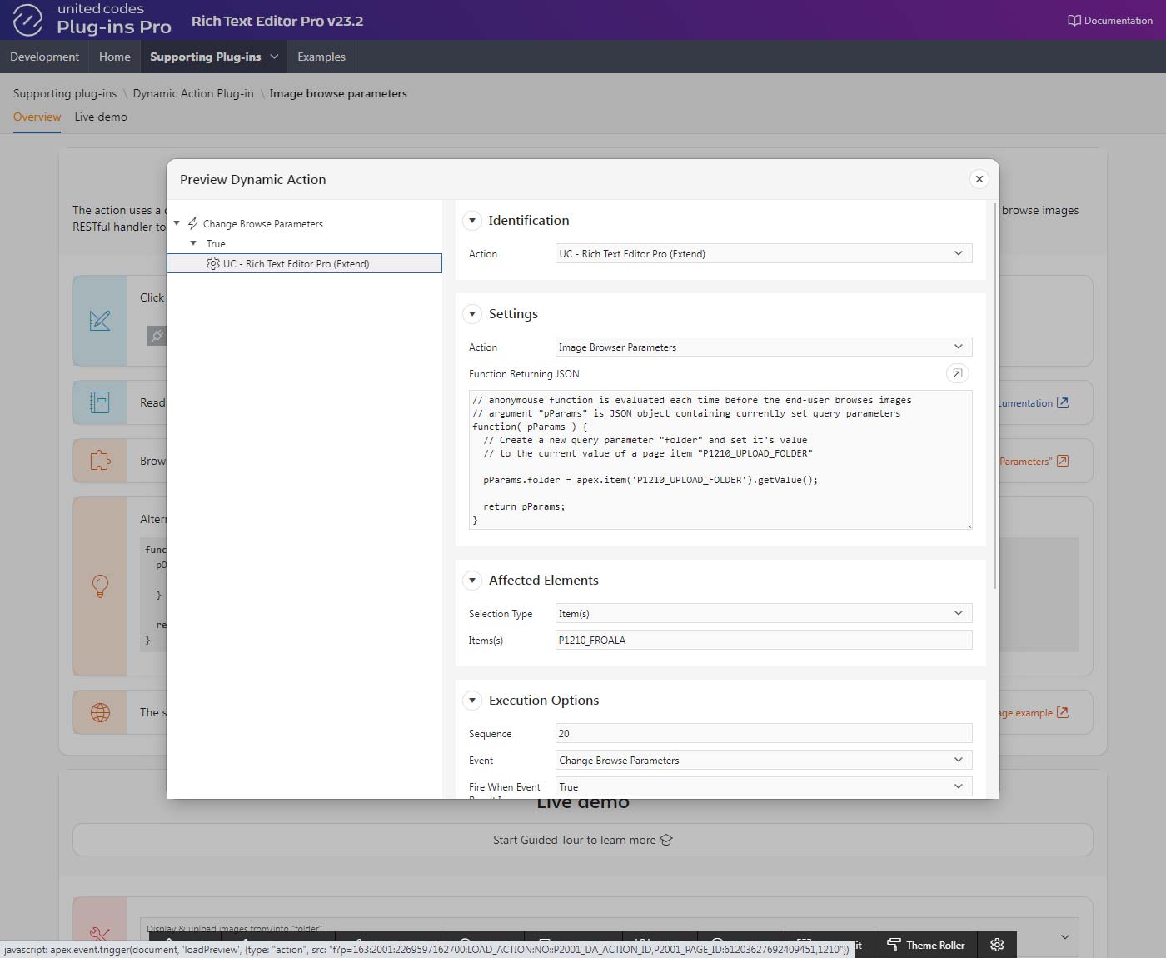Open the page example external link
The image size is (1166, 958).
click(x=1034, y=712)
